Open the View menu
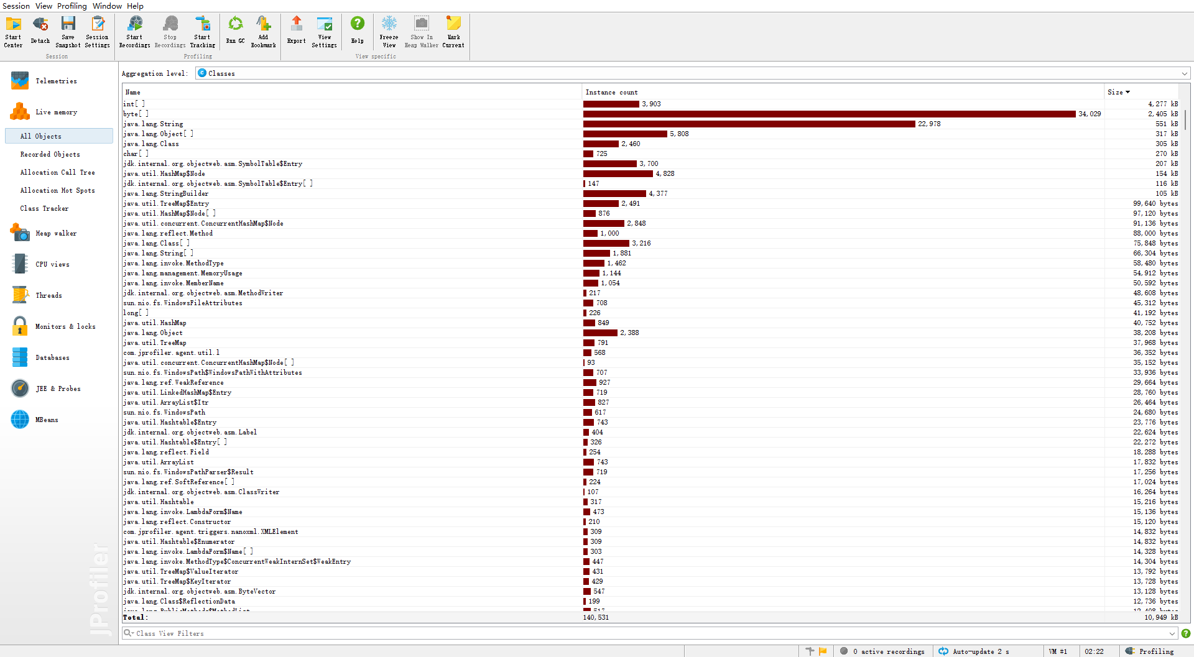Screen dimensions: 1194x657 coord(44,6)
